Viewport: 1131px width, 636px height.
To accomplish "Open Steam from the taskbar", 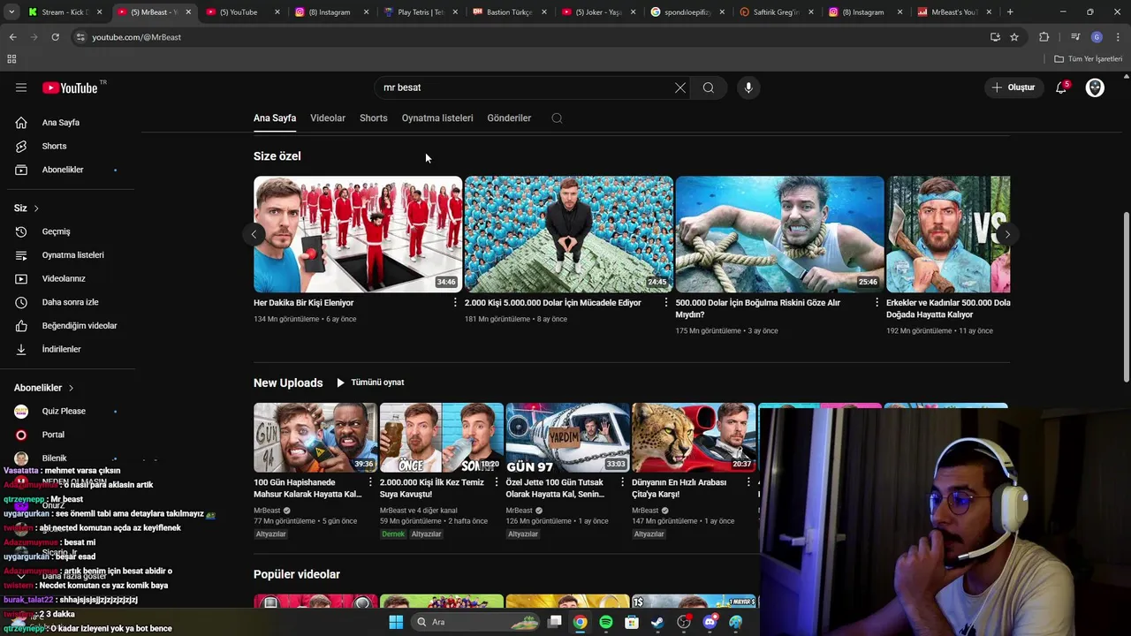I will [657, 622].
